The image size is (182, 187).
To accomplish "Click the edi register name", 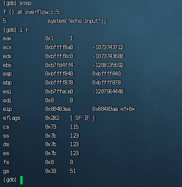I will point(7,100).
